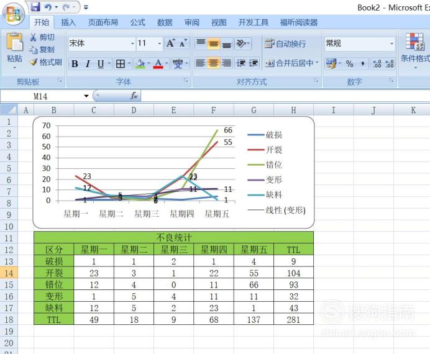Click the Name Box showing M14
Screen dimensions: 430x354
[x=41, y=96]
